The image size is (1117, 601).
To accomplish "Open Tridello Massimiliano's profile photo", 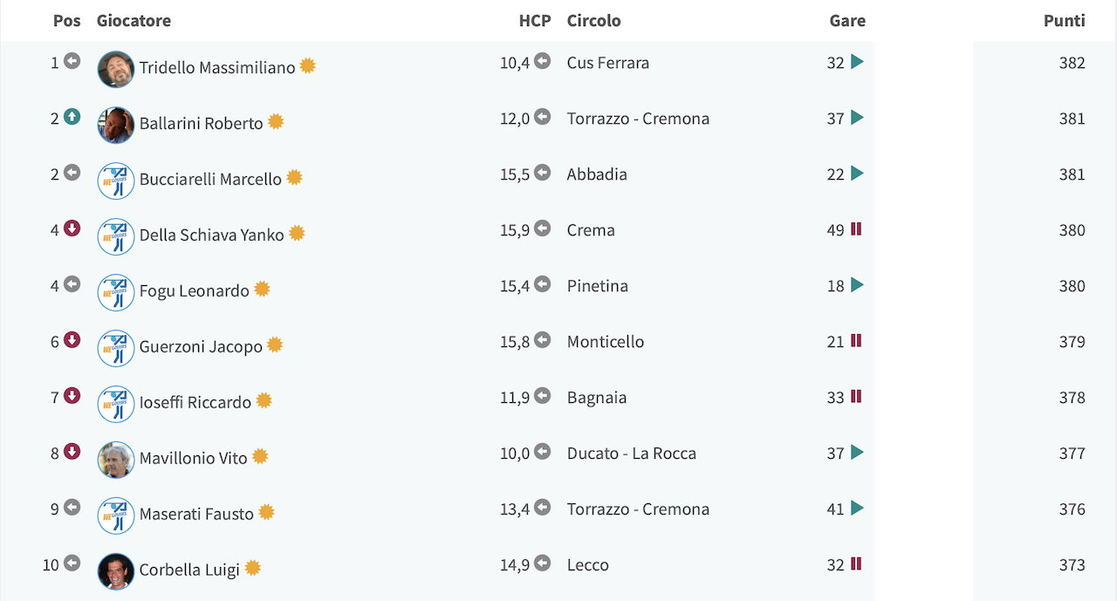I will click(x=116, y=69).
